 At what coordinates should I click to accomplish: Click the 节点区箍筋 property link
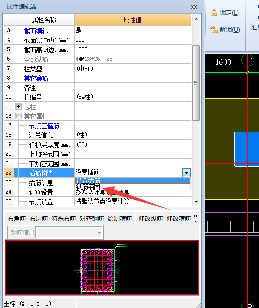44,126
